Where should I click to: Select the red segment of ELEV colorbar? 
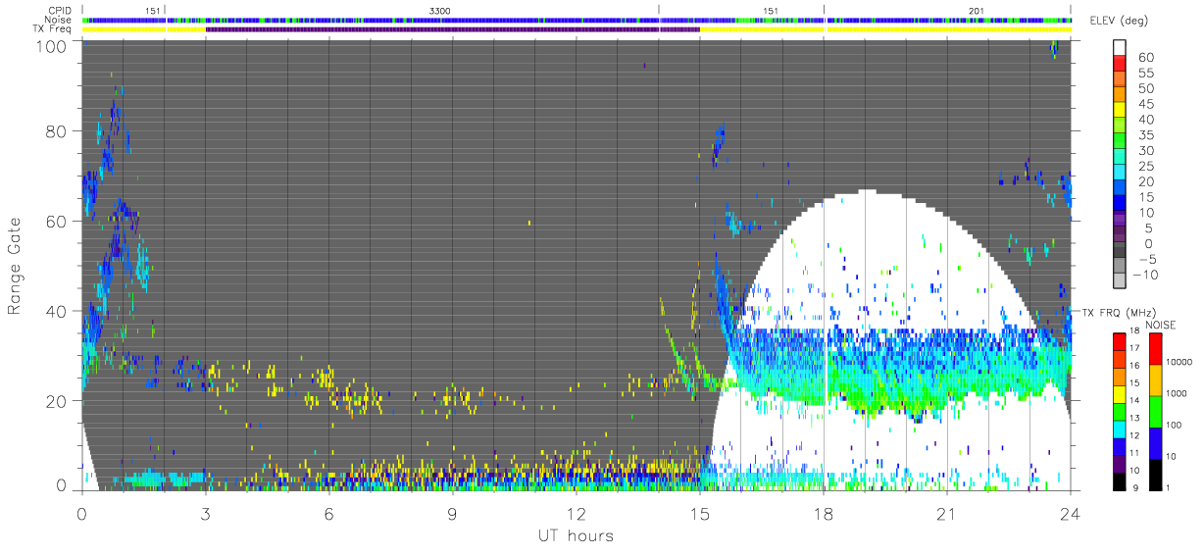tap(1120, 63)
